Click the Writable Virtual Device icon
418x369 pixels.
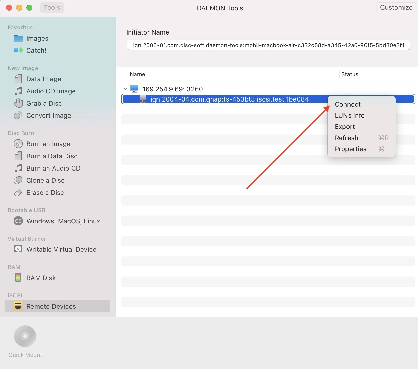(18, 249)
